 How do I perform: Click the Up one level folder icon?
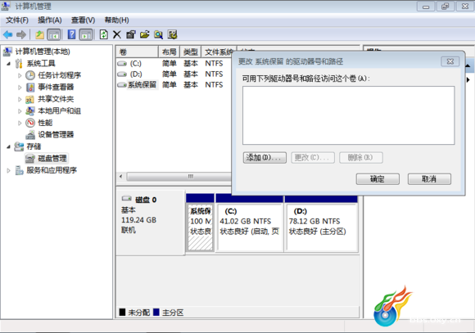39,35
